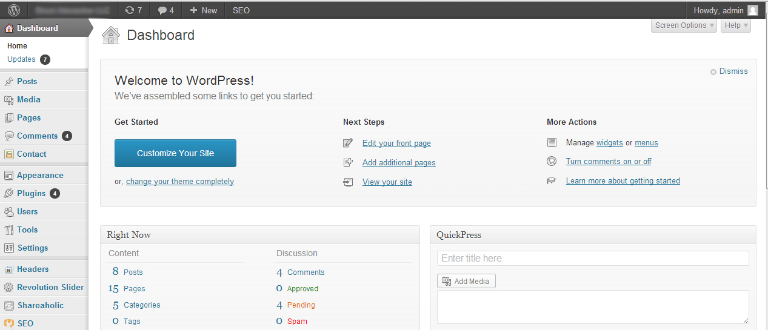This screenshot has height=330, width=768.
Task: Expand the Help dropdown tab
Action: [736, 25]
